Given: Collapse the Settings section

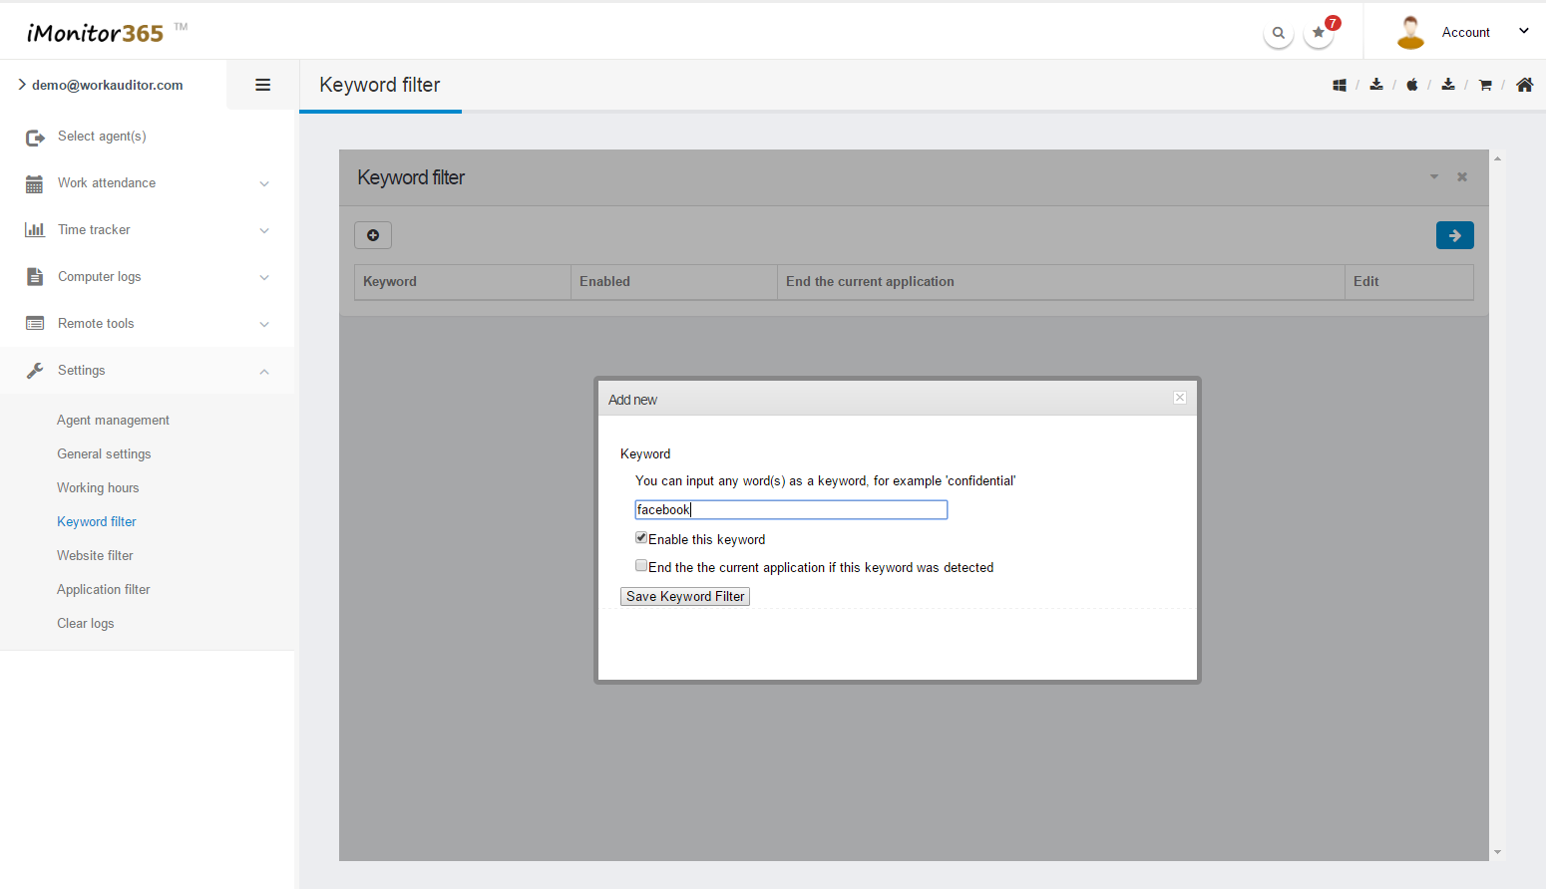Looking at the screenshot, I should 148,371.
